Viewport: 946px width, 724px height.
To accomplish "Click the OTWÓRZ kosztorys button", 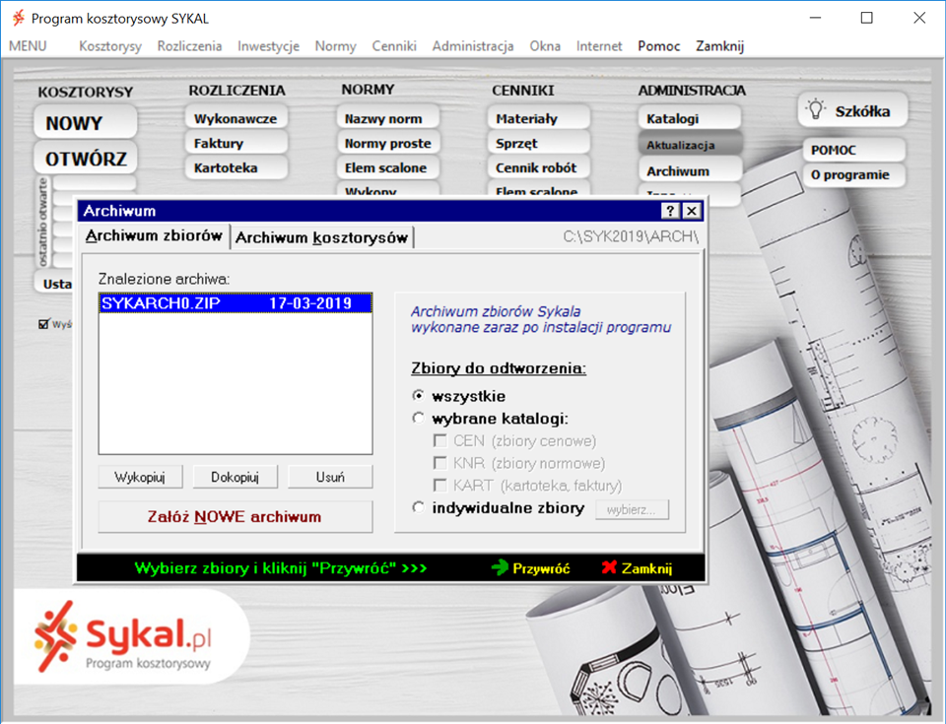I will [x=85, y=159].
